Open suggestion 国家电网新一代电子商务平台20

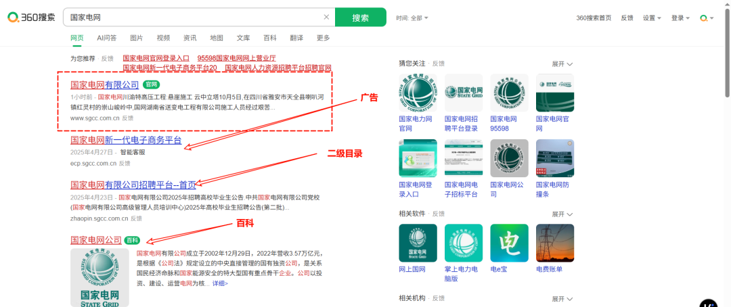pyautogui.click(x=170, y=68)
